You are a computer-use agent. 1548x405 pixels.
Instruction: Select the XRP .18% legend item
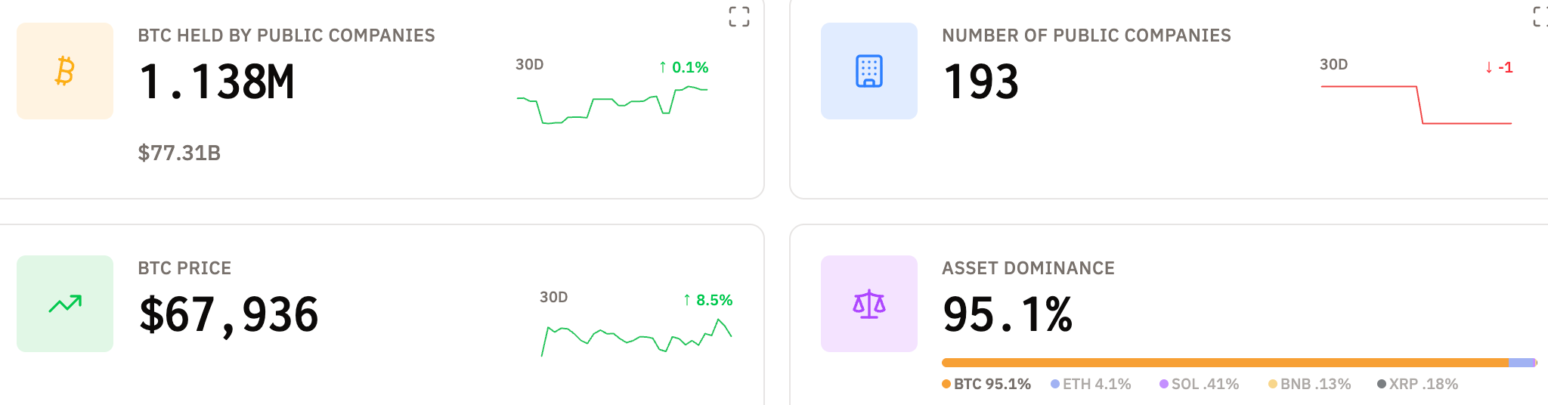coord(1417,384)
